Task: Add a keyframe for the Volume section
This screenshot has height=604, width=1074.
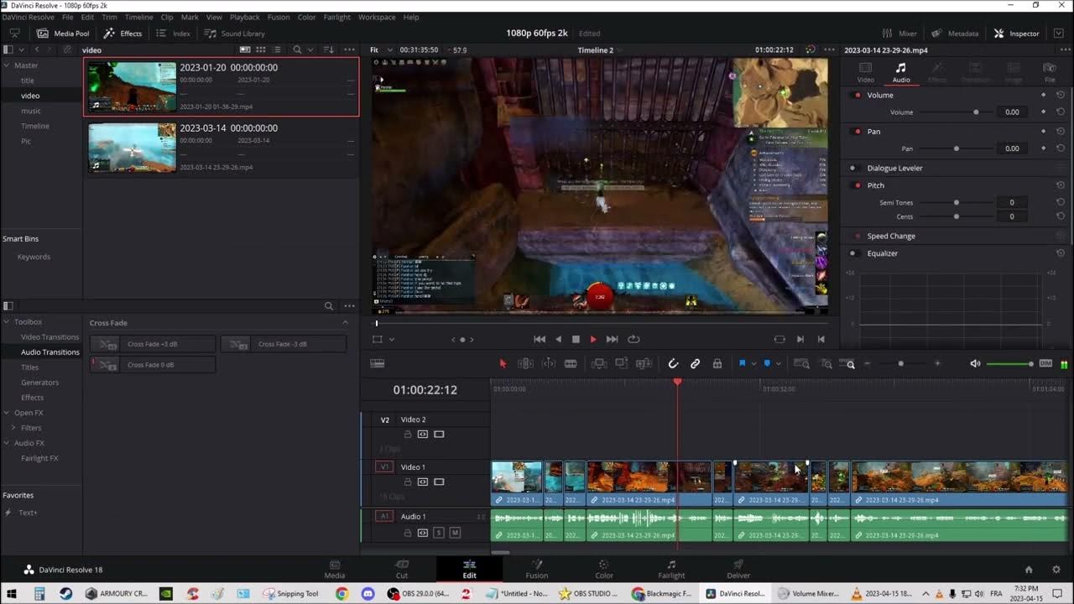Action: pos(1043,95)
